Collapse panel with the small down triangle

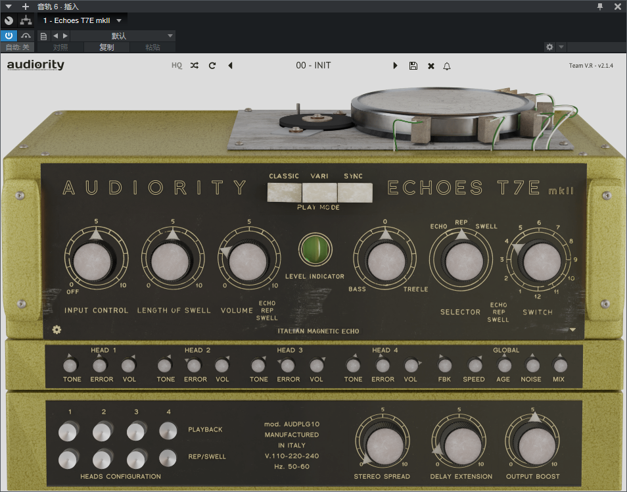[x=572, y=330]
